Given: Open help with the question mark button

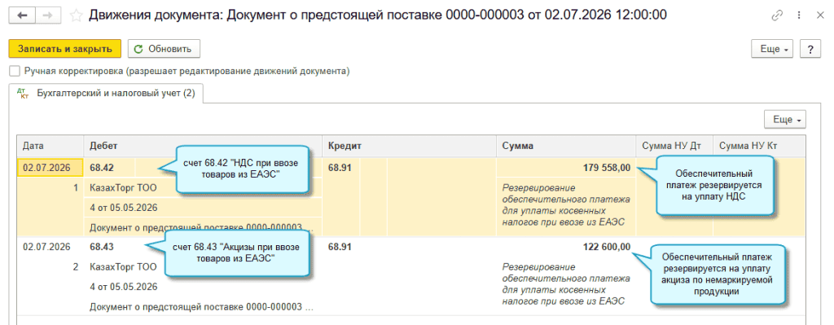Looking at the screenshot, I should pyautogui.click(x=810, y=49).
